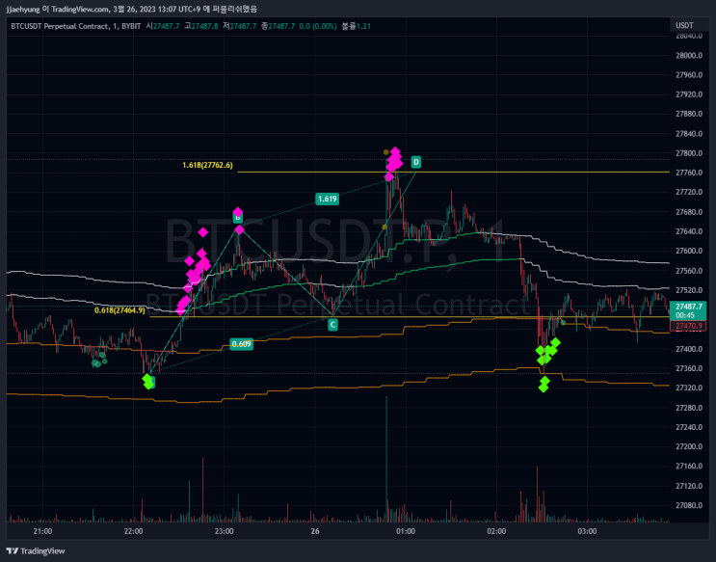Click the 26 date axis label
Viewport: 716px width, 562px height.
point(314,531)
